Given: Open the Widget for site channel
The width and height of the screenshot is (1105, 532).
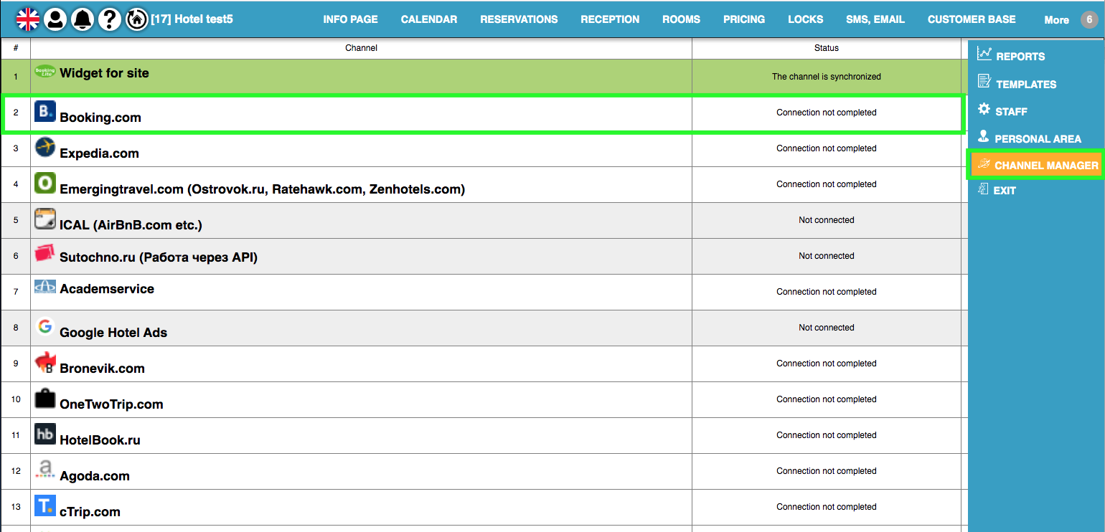Looking at the screenshot, I should pyautogui.click(x=104, y=73).
